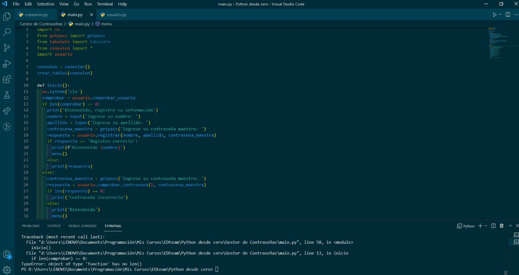The height and width of the screenshot is (275, 519).
Task: Kill the terminal with the trash icon
Action: point(501,226)
